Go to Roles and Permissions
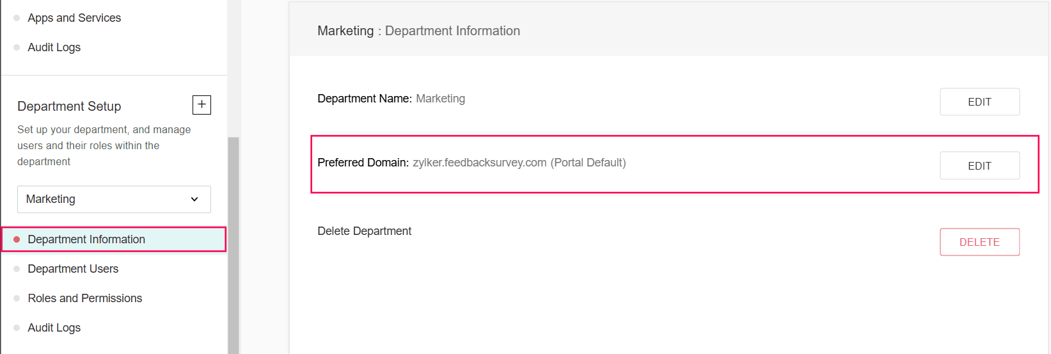Viewport: 1051px width, 354px height. (x=84, y=298)
